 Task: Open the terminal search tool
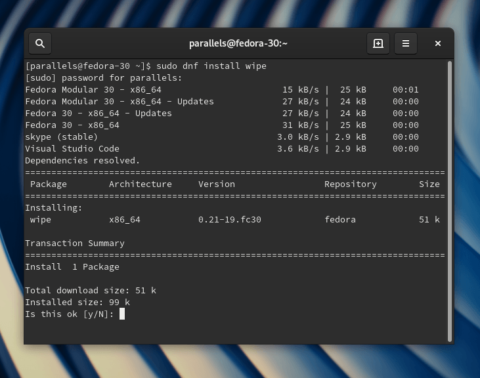pyautogui.click(x=40, y=43)
